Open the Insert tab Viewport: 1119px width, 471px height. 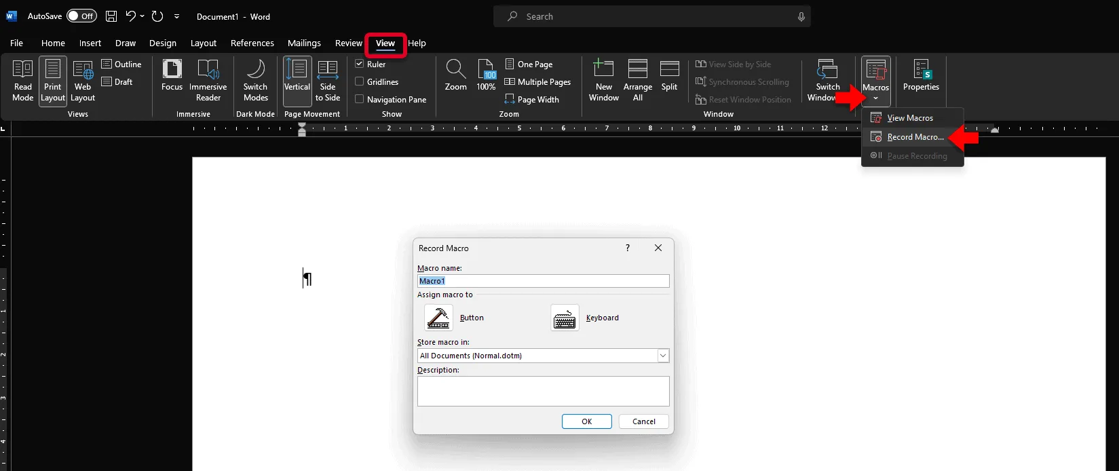[x=90, y=43]
